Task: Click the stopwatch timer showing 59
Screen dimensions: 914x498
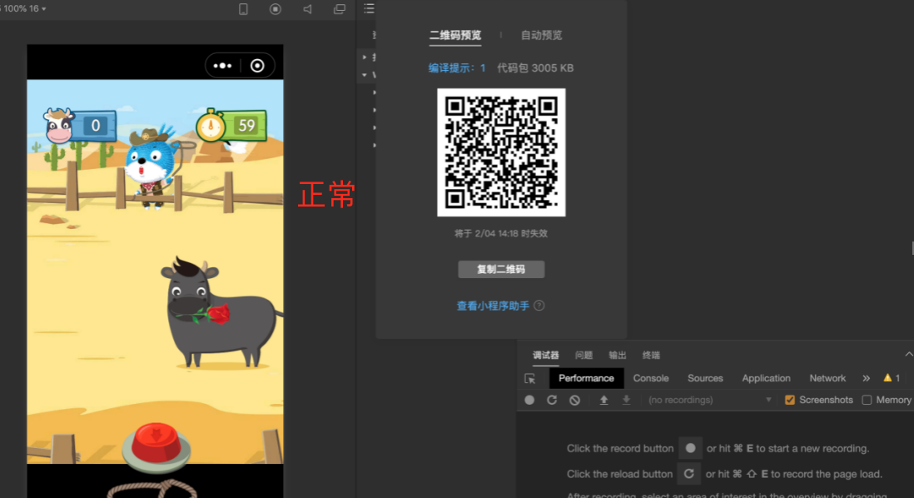Action: [231, 125]
